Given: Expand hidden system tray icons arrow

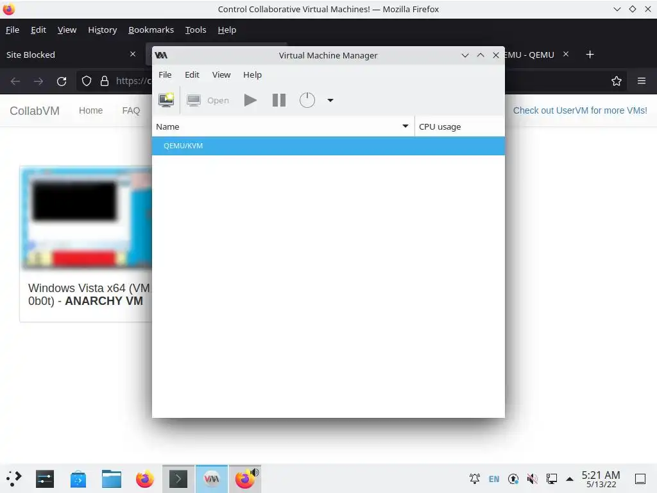Looking at the screenshot, I should tap(570, 479).
